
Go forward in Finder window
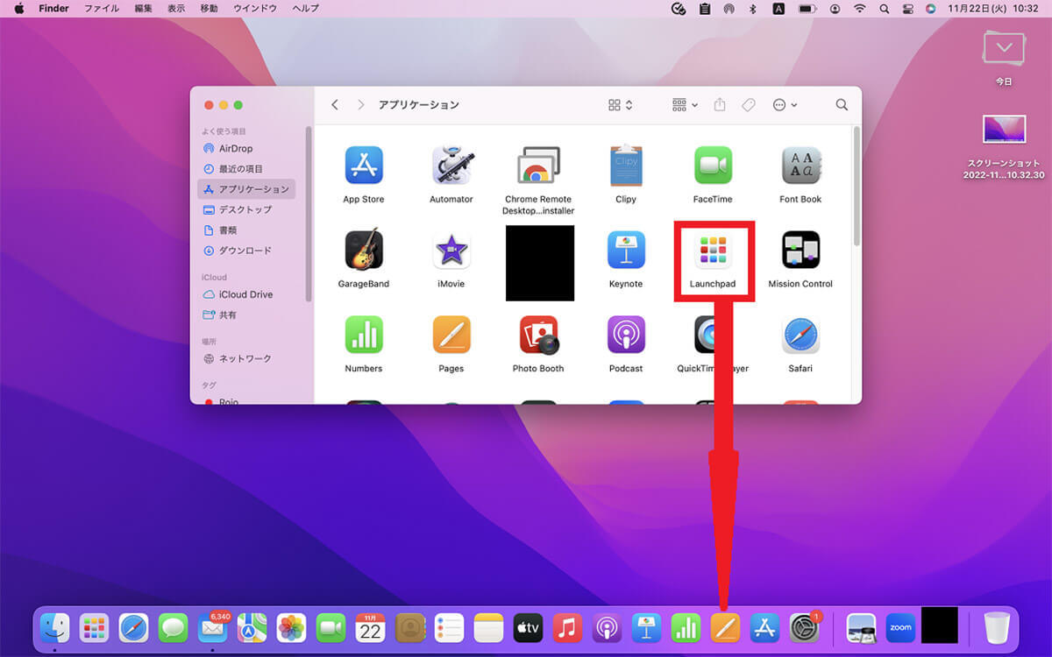point(360,104)
